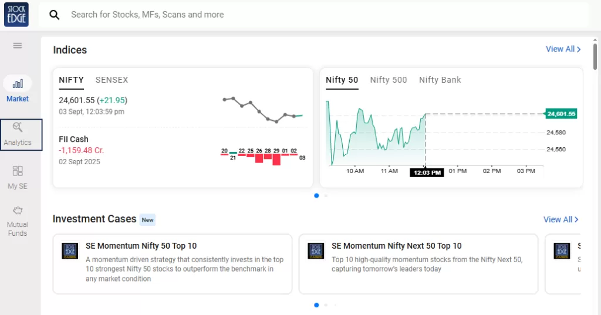Click the 02 Sept 2025 date
The height and width of the screenshot is (315, 601).
tap(79, 162)
